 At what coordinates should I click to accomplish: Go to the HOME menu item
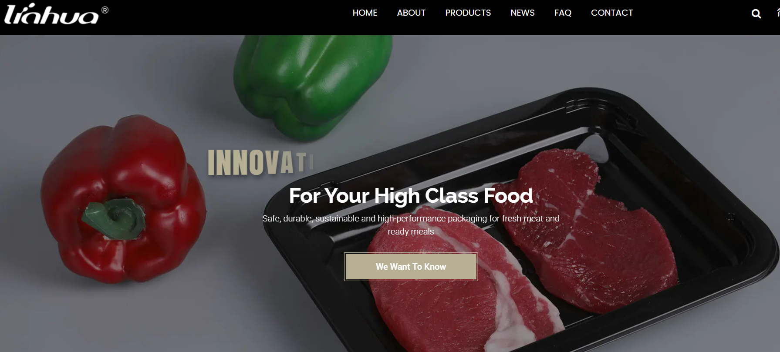click(365, 13)
